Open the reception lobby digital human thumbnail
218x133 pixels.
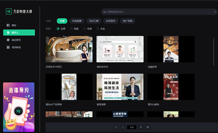pos(69,49)
